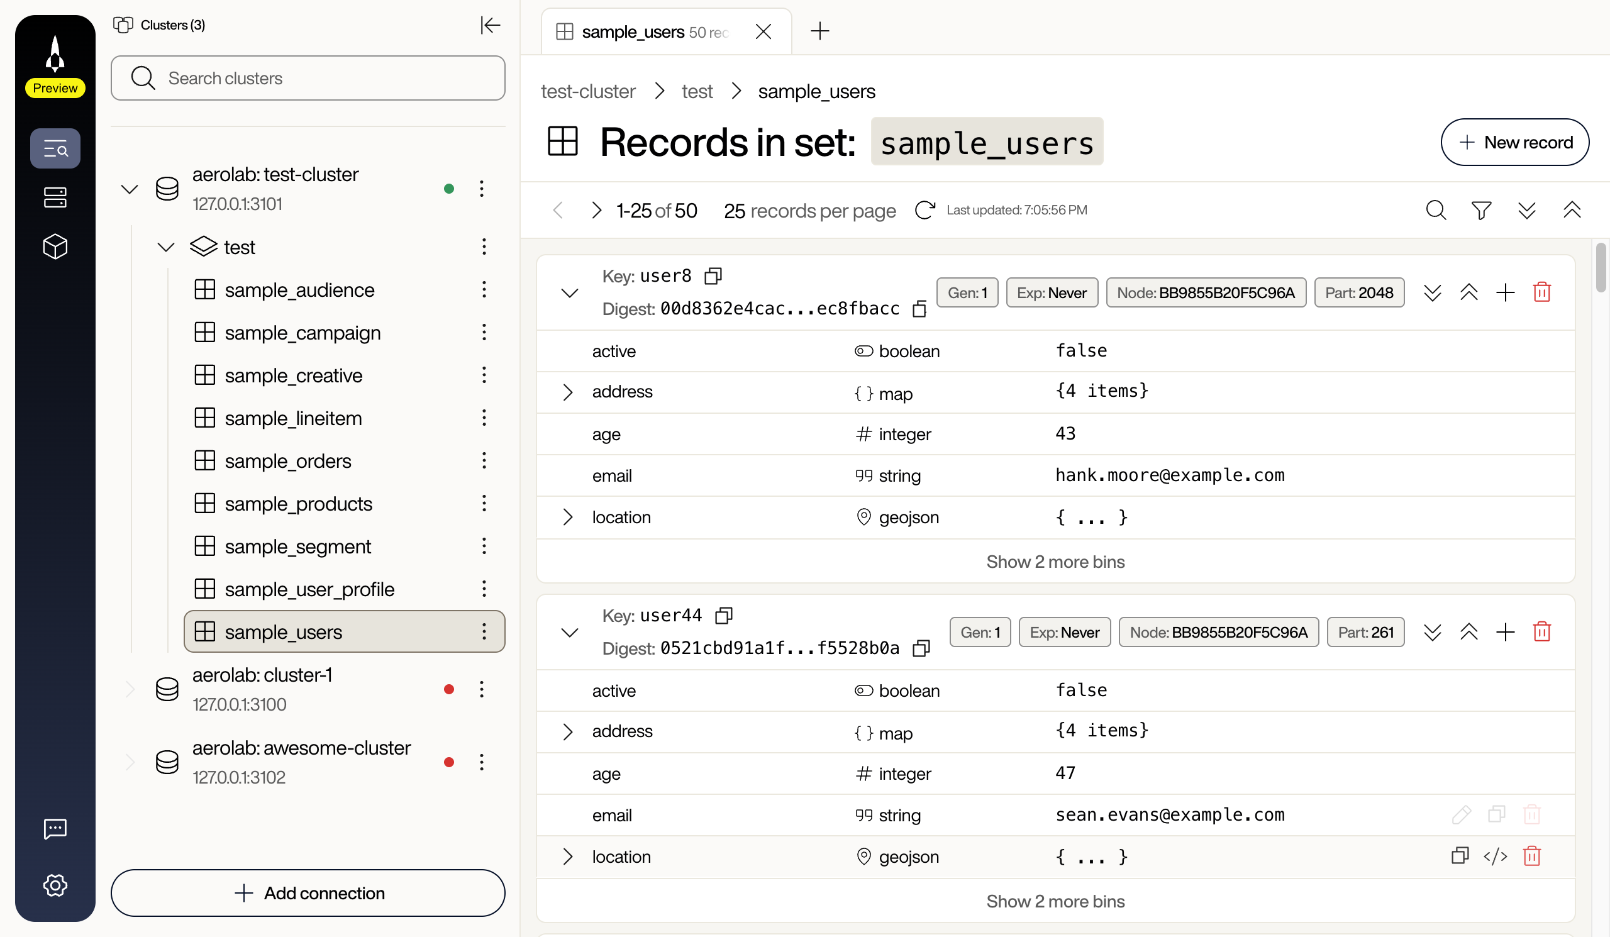Screen dimensions: 1610x937
Task: Copy the user8 key
Action: 713,276
